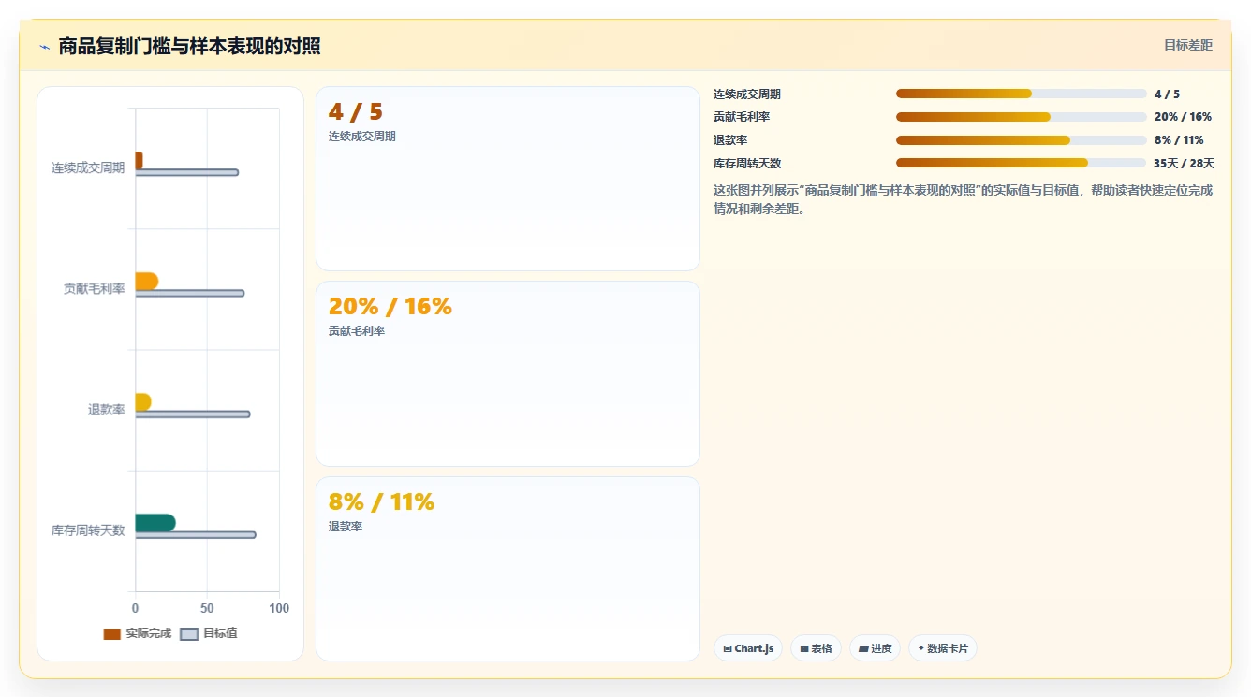This screenshot has width=1251, height=697.
Task: Toggle 目标值 legend entry in chart
Action: [x=209, y=633]
